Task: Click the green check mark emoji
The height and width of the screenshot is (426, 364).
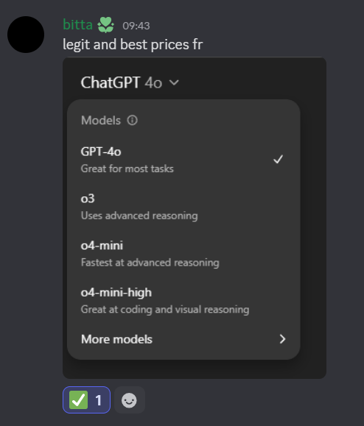Action: point(78,400)
